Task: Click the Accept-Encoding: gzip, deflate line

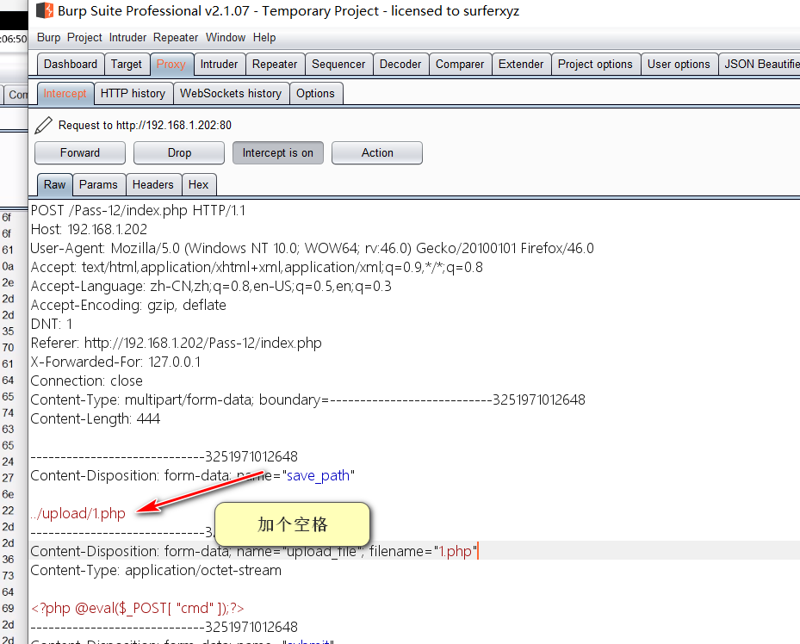Action: (128, 305)
